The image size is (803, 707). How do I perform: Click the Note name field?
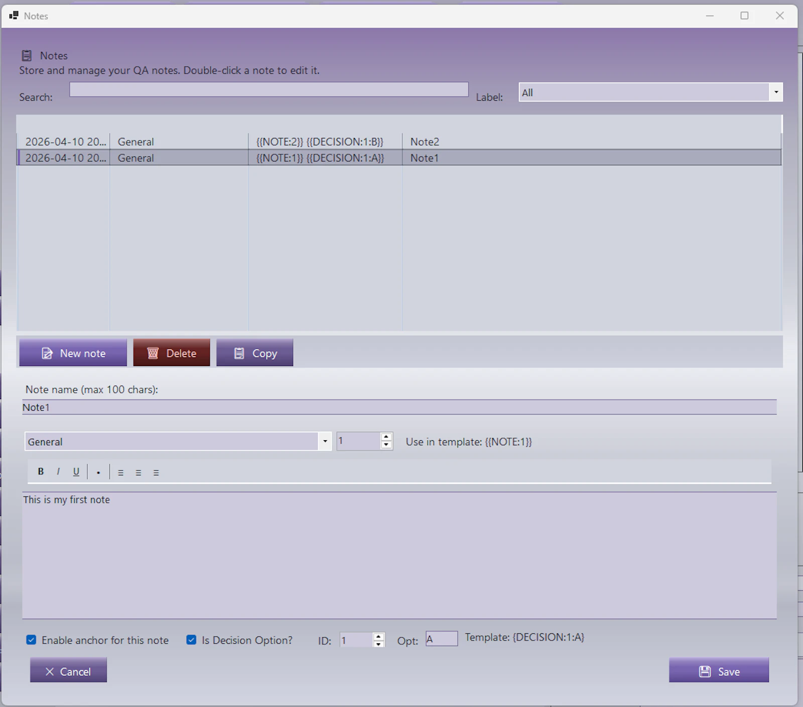point(399,407)
